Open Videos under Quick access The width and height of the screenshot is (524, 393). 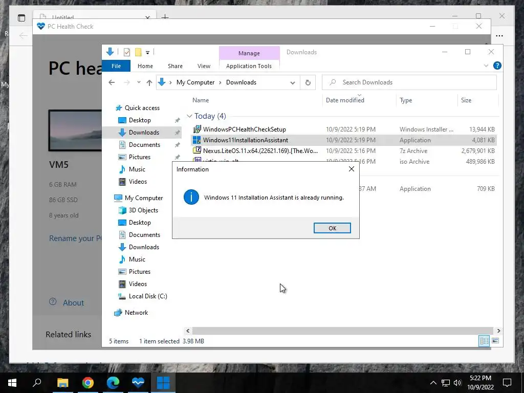coord(138,182)
